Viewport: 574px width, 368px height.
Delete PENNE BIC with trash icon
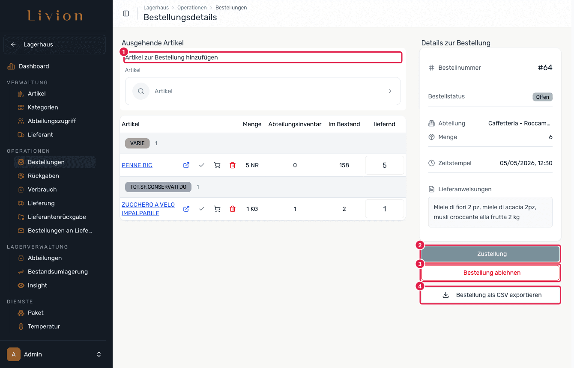233,165
